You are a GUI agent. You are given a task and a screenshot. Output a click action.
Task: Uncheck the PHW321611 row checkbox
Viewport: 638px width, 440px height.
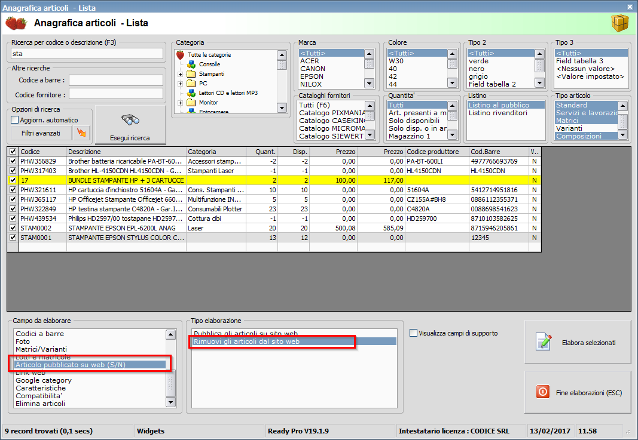13,190
